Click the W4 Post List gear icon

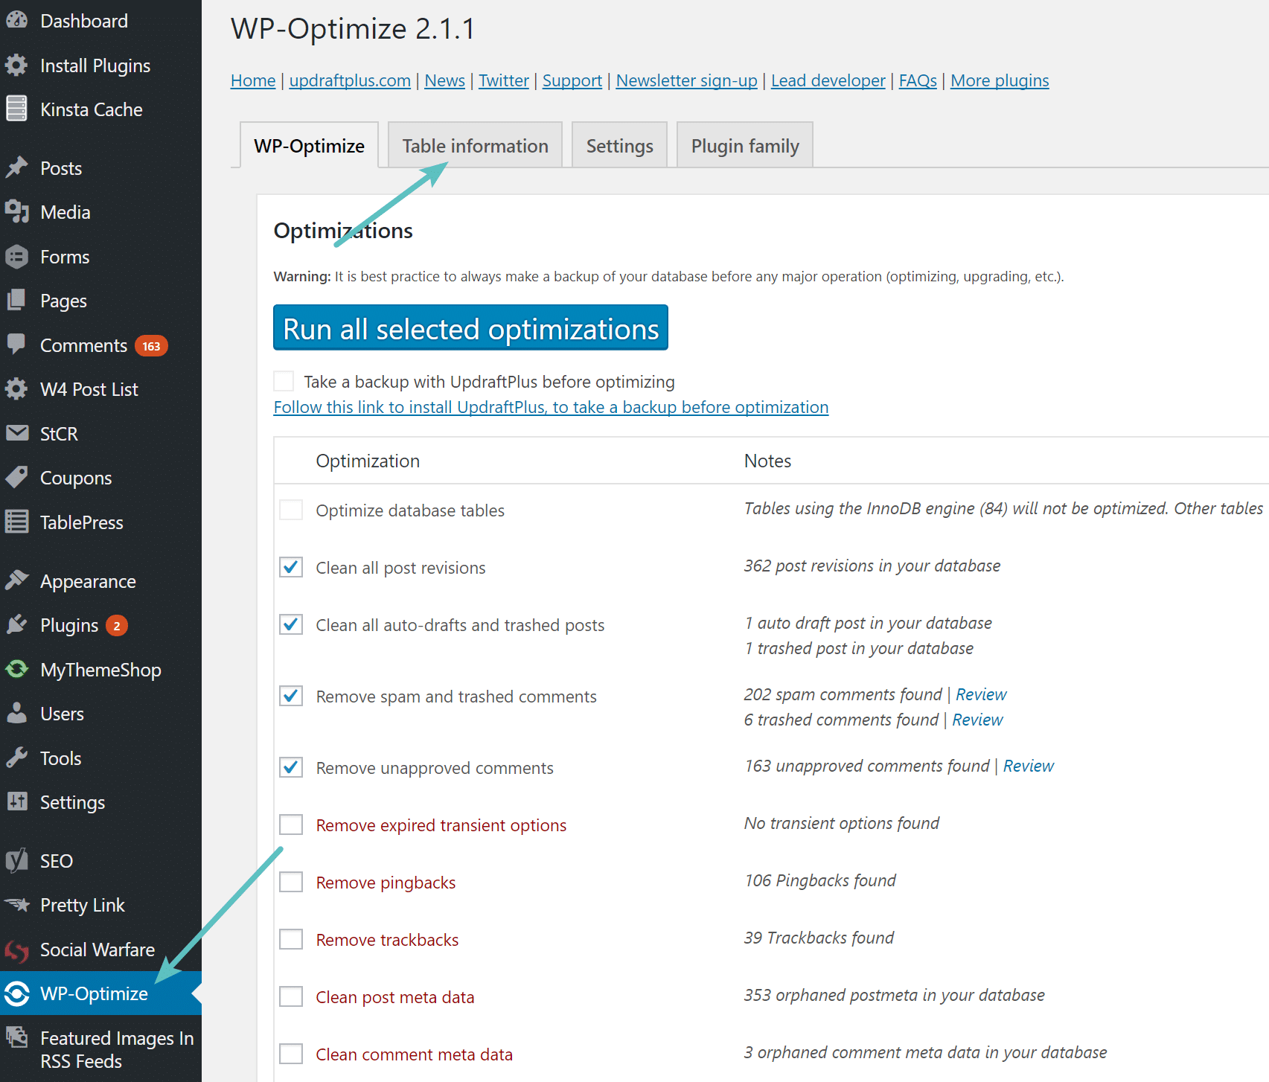16,389
